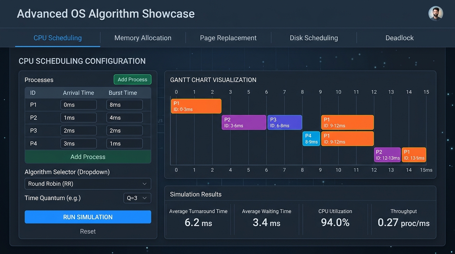Click the Throughput label

(x=404, y=211)
